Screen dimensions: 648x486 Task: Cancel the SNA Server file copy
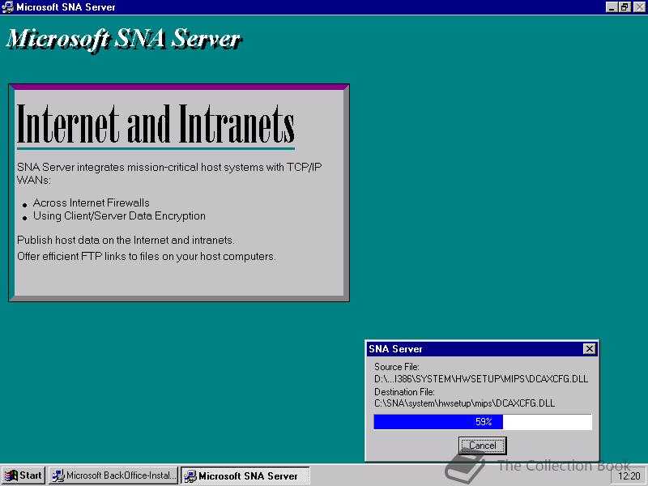pos(482,446)
